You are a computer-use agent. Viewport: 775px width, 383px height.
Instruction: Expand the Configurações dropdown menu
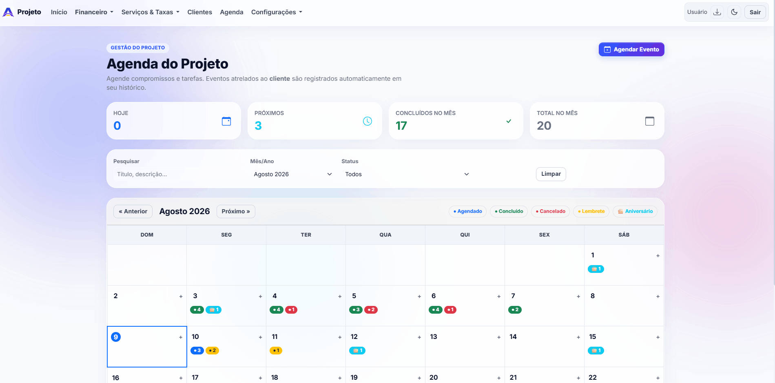coord(277,12)
